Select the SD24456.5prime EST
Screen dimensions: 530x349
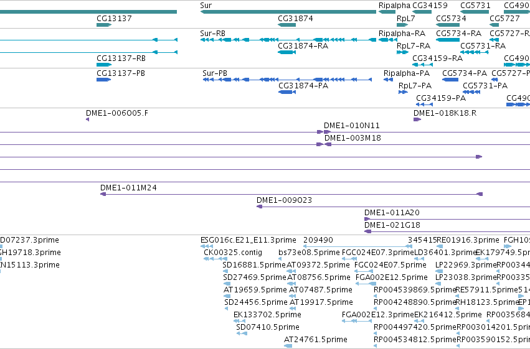click(226, 309)
